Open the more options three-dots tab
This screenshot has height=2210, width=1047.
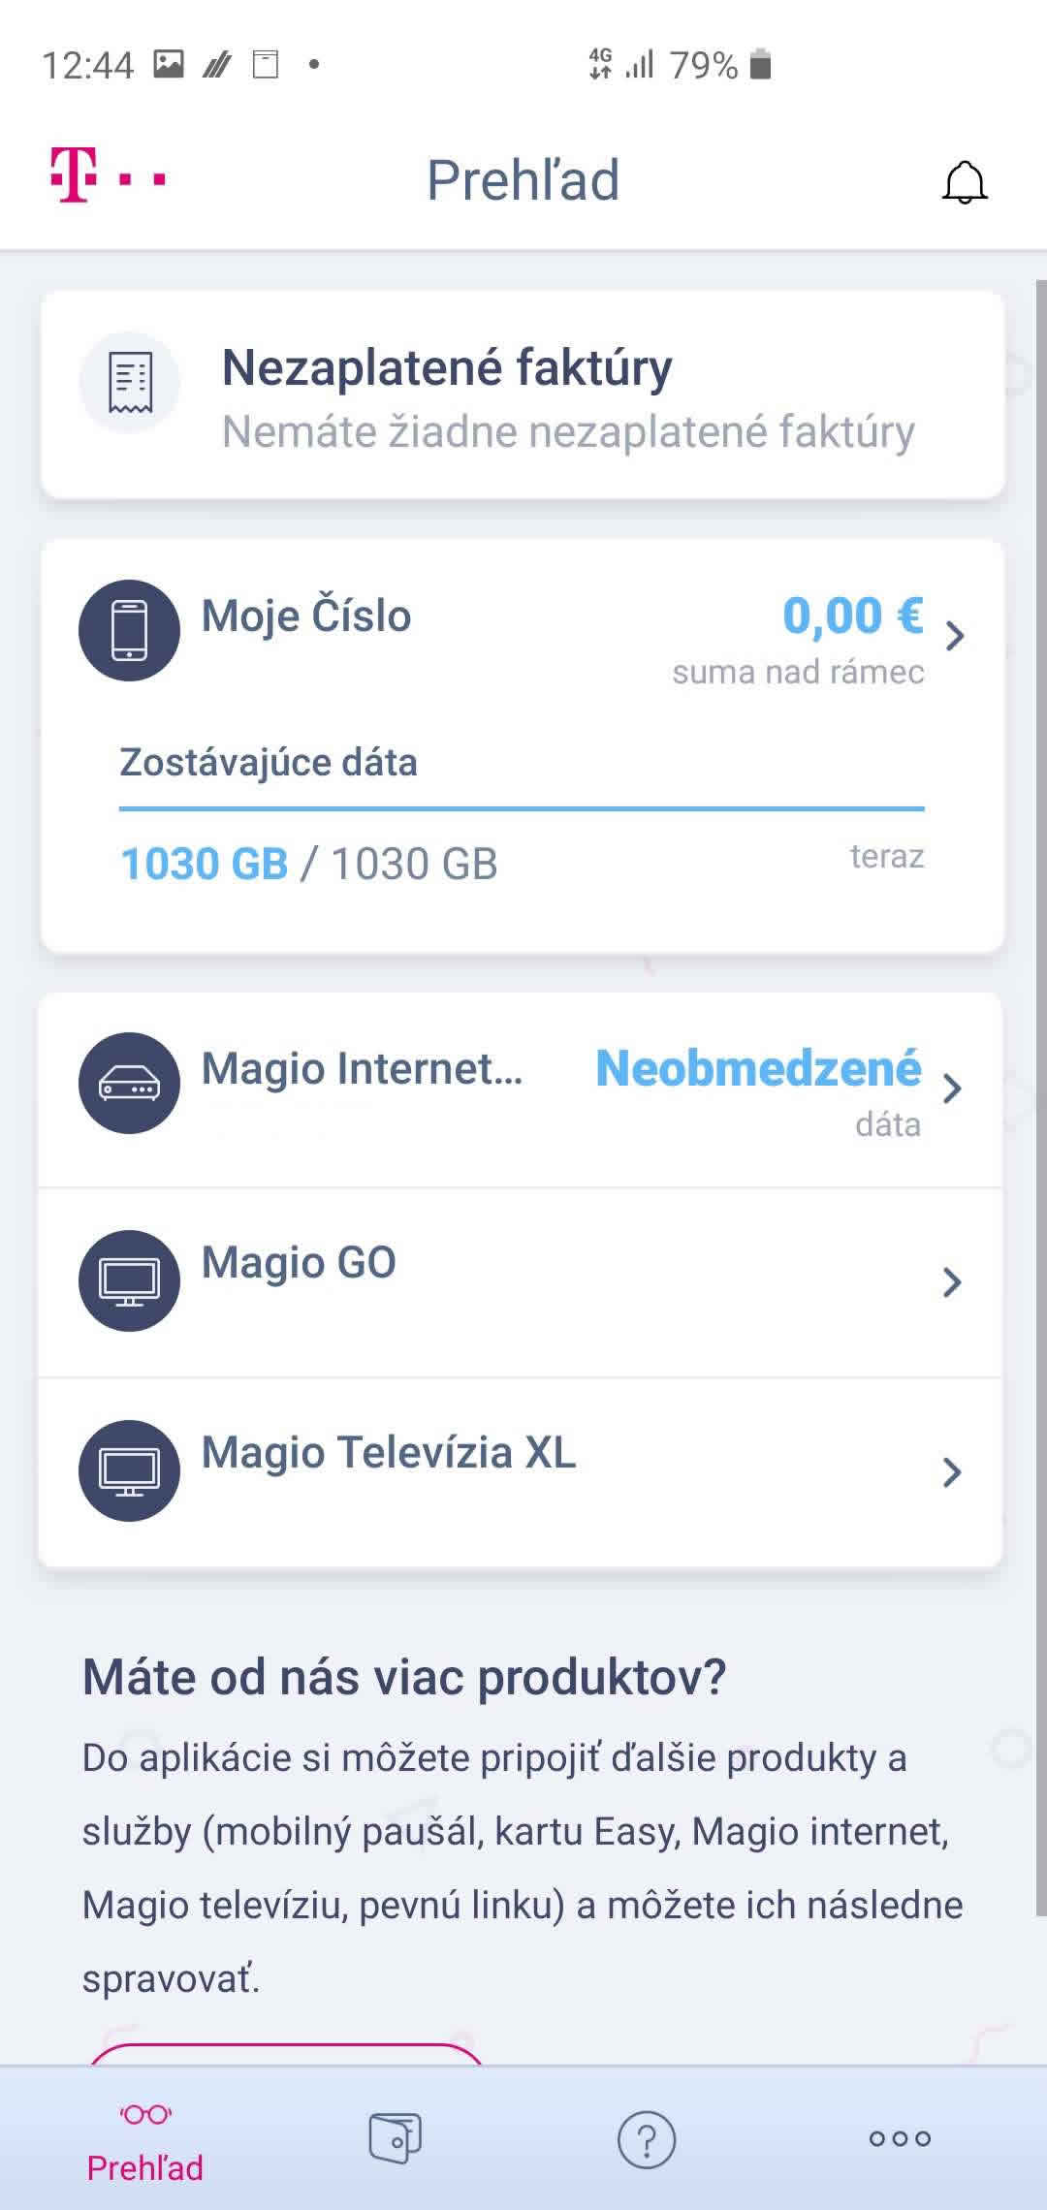coord(900,2138)
